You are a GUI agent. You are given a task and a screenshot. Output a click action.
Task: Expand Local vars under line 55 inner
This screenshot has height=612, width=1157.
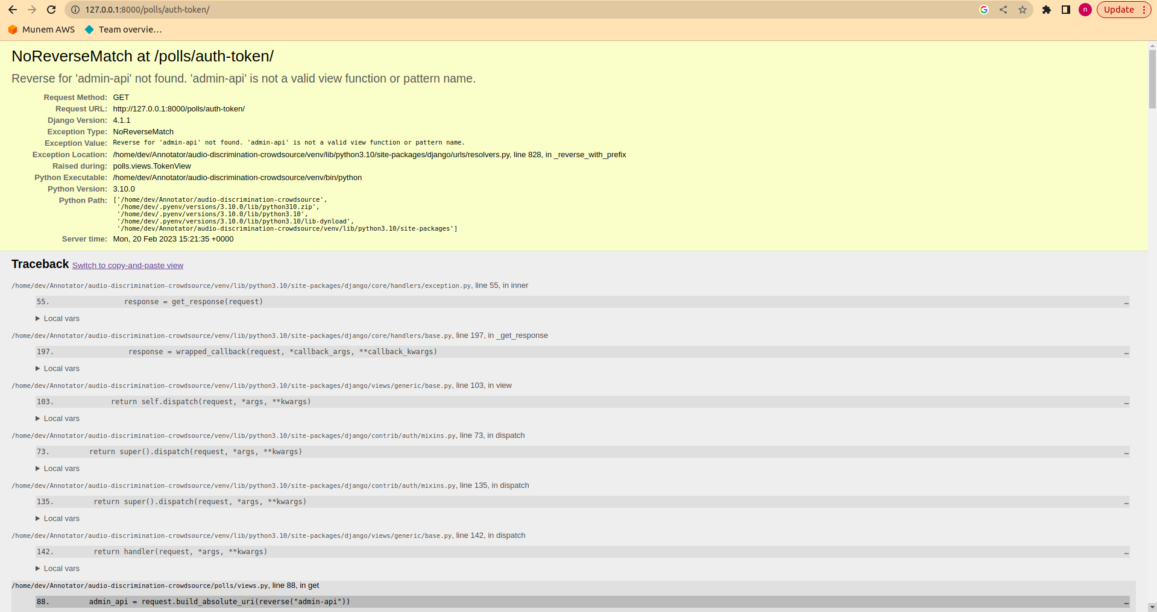coord(57,319)
